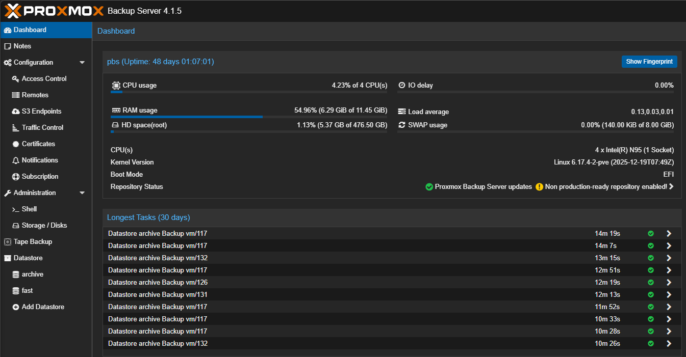The width and height of the screenshot is (686, 357).
Task: Open the archive datastore
Action: pyautogui.click(x=33, y=274)
